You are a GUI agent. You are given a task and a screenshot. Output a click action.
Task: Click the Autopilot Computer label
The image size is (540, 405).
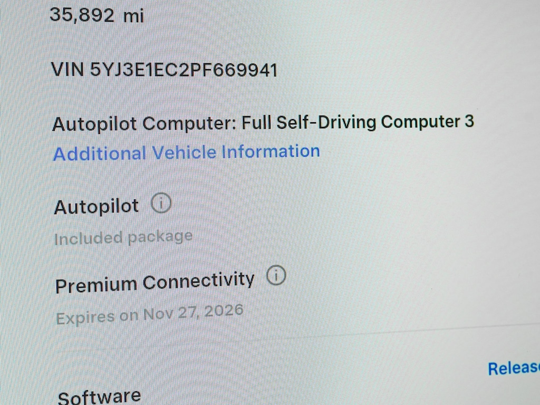coord(144,123)
